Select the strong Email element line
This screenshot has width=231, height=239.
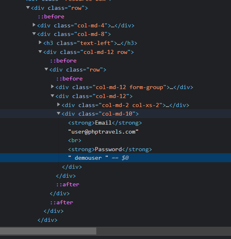pos(105,123)
